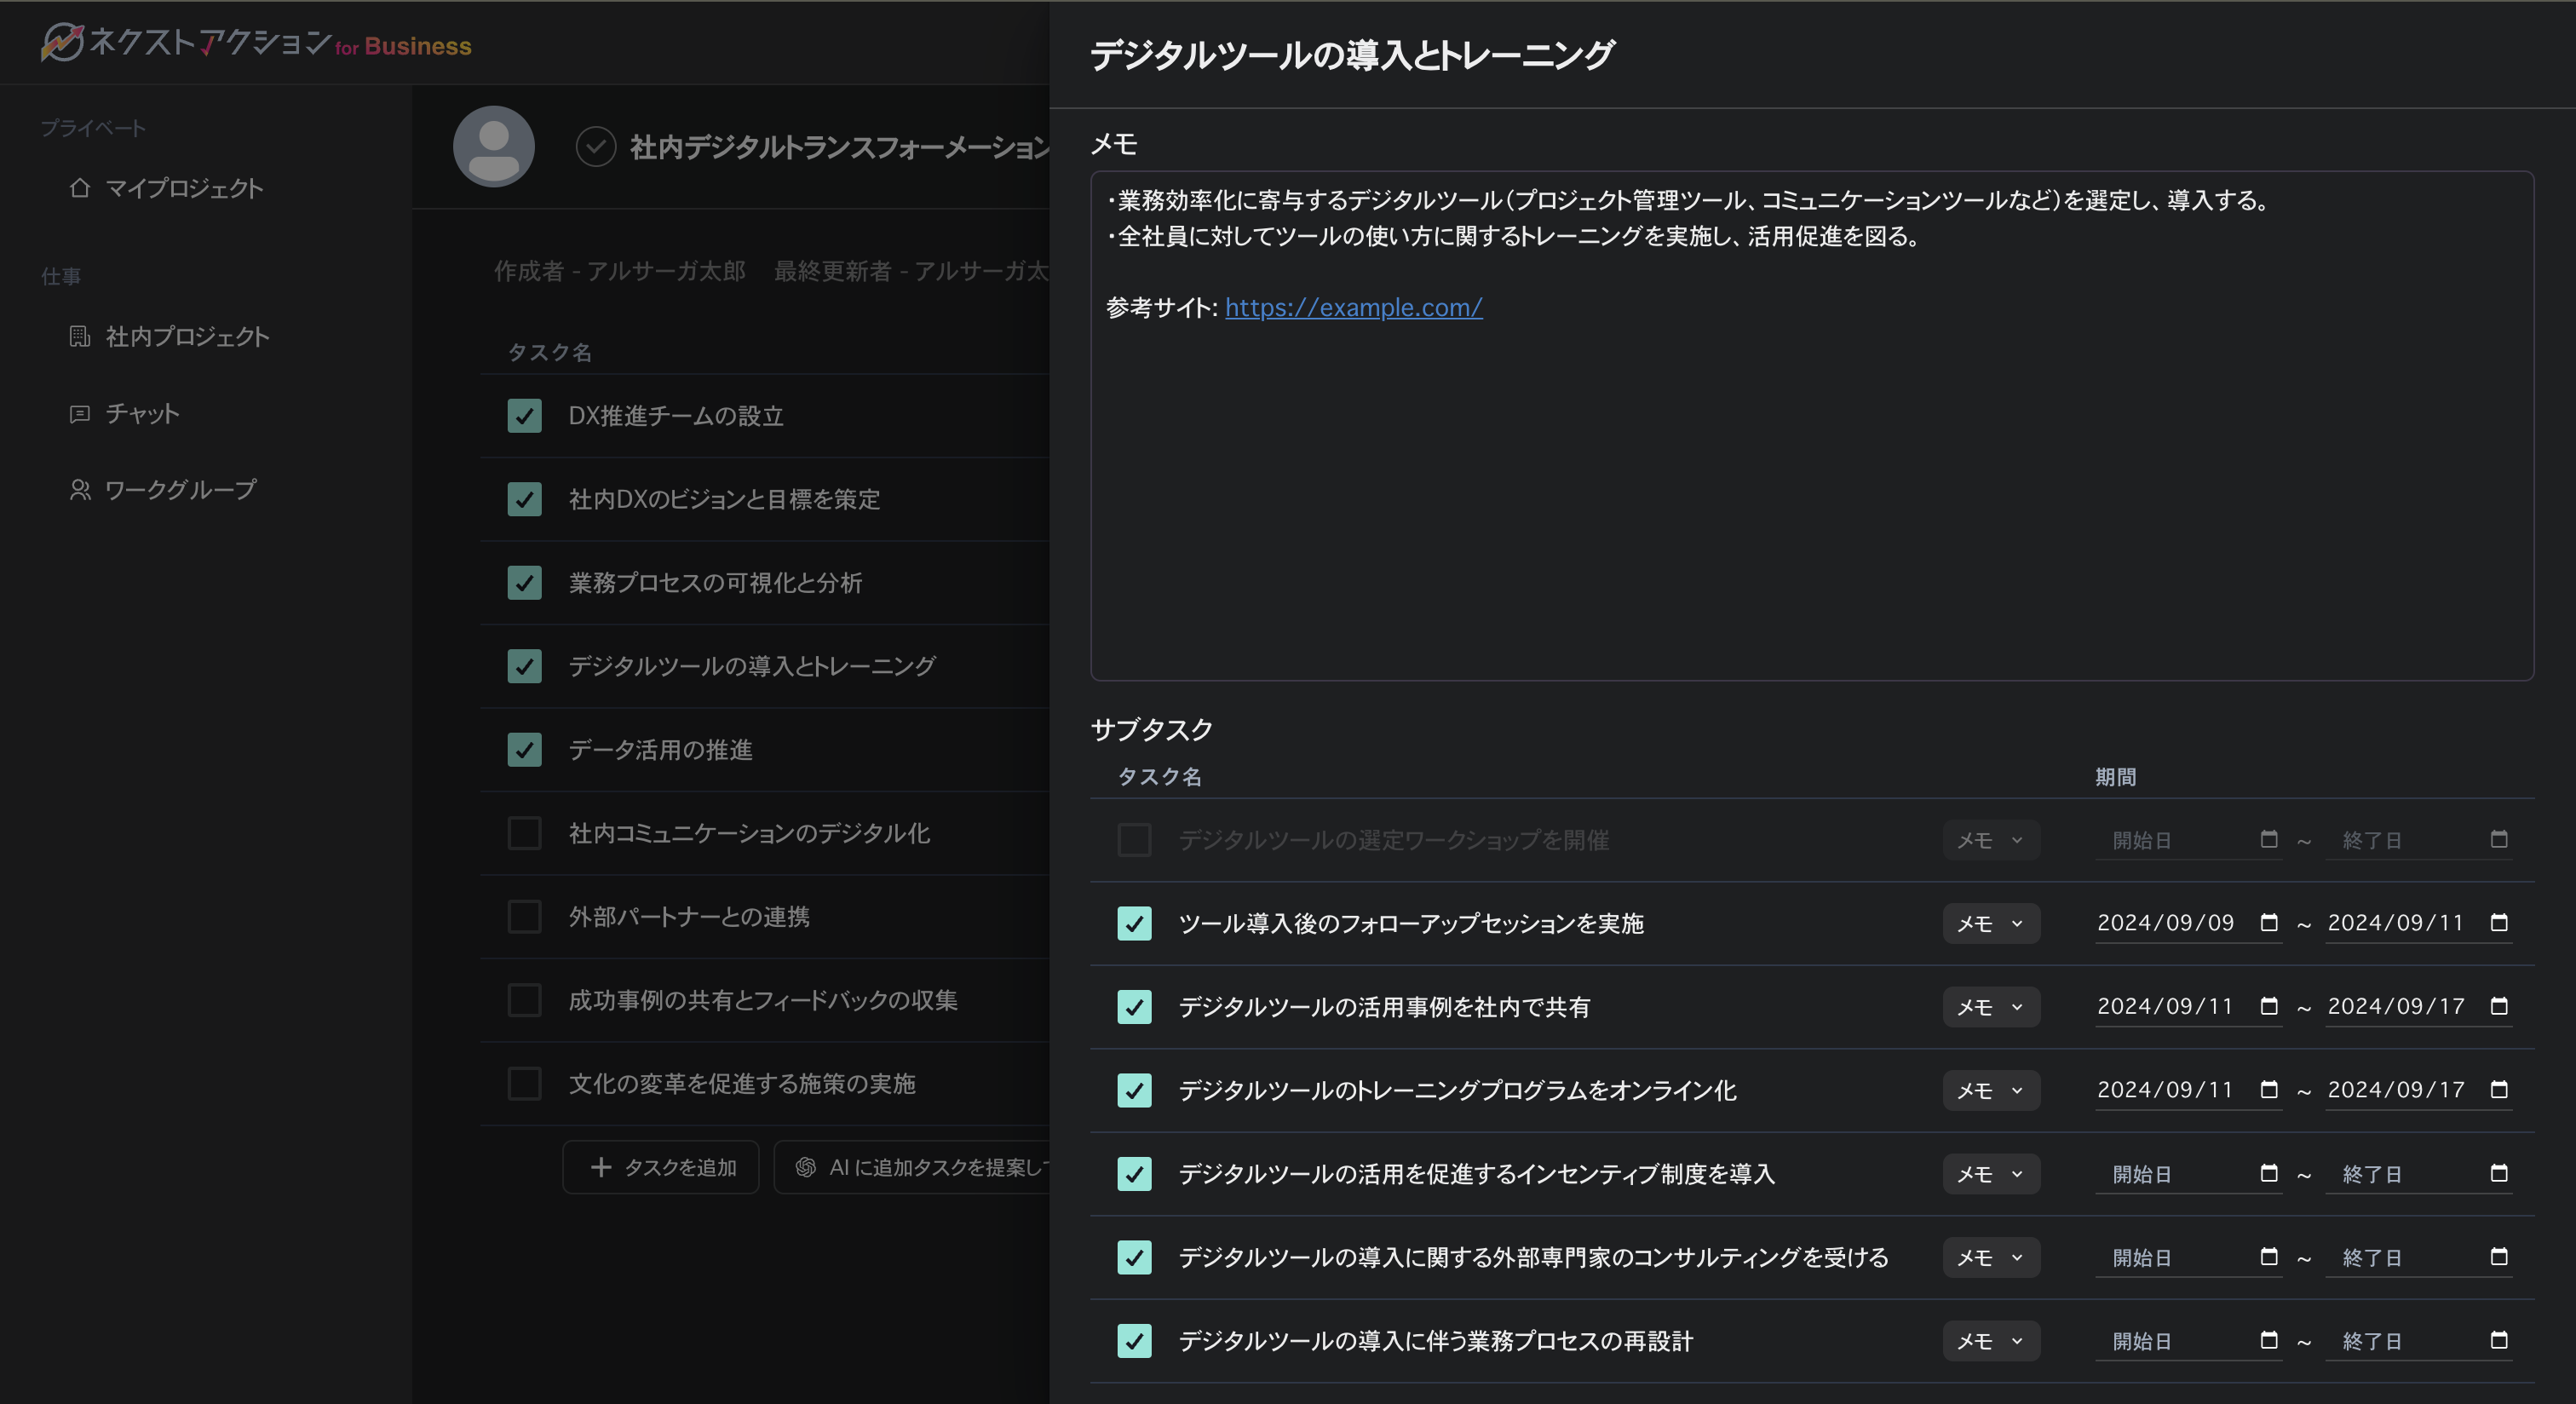Click the AI icon in AIに追加タスクを提案
Screen dimensions: 2576x1404
(x=806, y=1167)
